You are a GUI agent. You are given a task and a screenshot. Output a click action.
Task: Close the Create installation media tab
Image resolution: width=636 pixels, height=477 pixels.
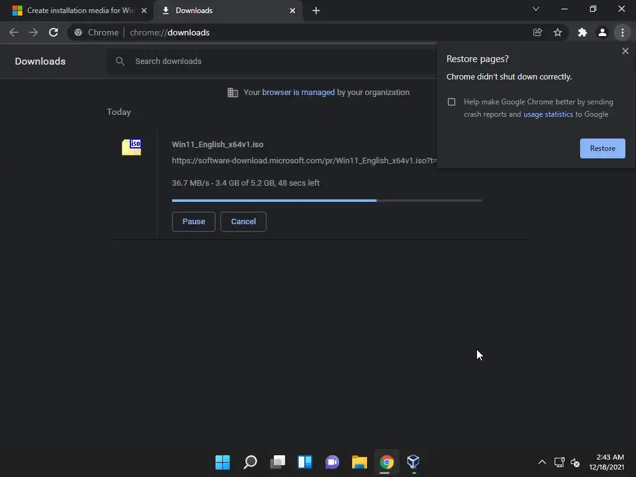coord(144,11)
